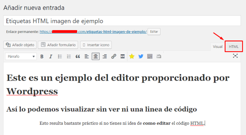Insert a numbered list

(69, 56)
